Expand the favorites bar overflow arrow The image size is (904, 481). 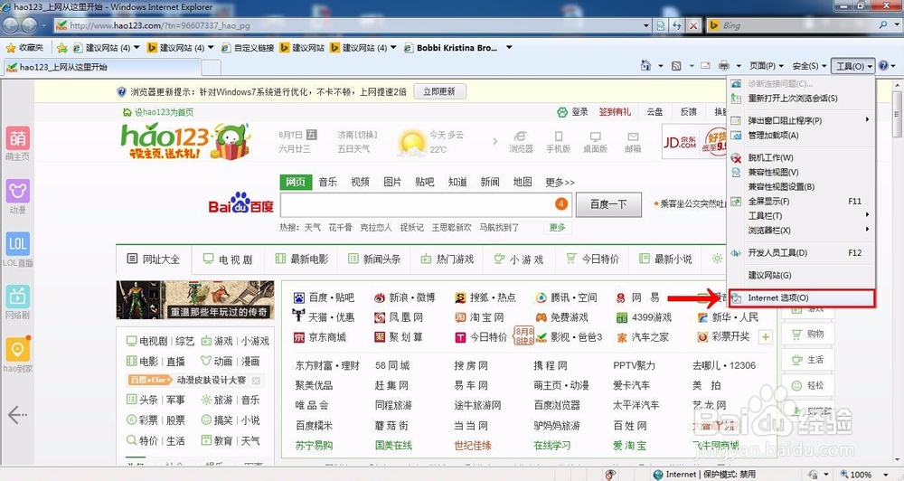(x=509, y=48)
